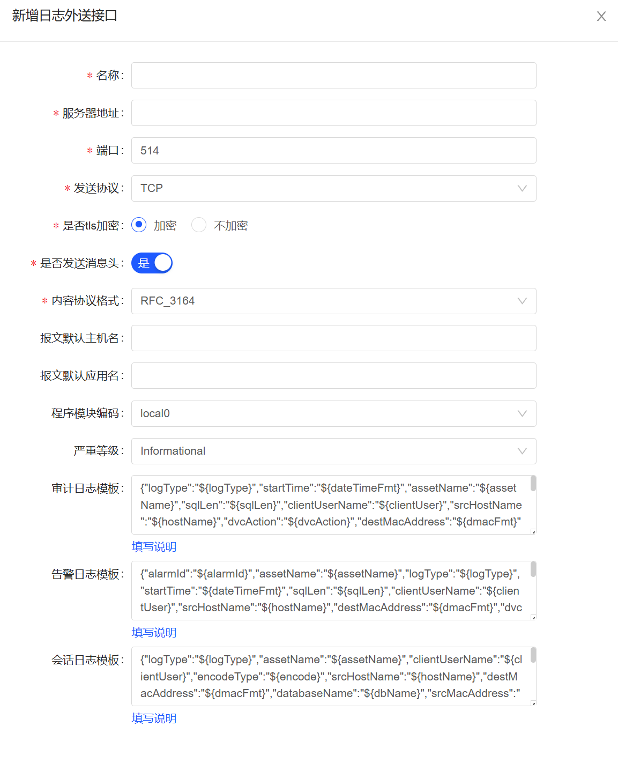
Task: Open the 内容协议格式 dropdown showing RFC_3164
Action: click(333, 301)
